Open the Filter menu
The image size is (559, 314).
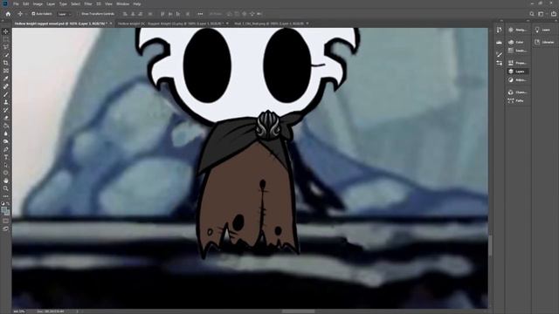pyautogui.click(x=88, y=3)
